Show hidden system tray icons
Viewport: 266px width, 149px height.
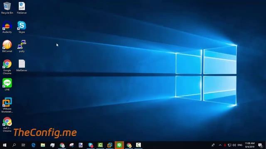(220, 145)
